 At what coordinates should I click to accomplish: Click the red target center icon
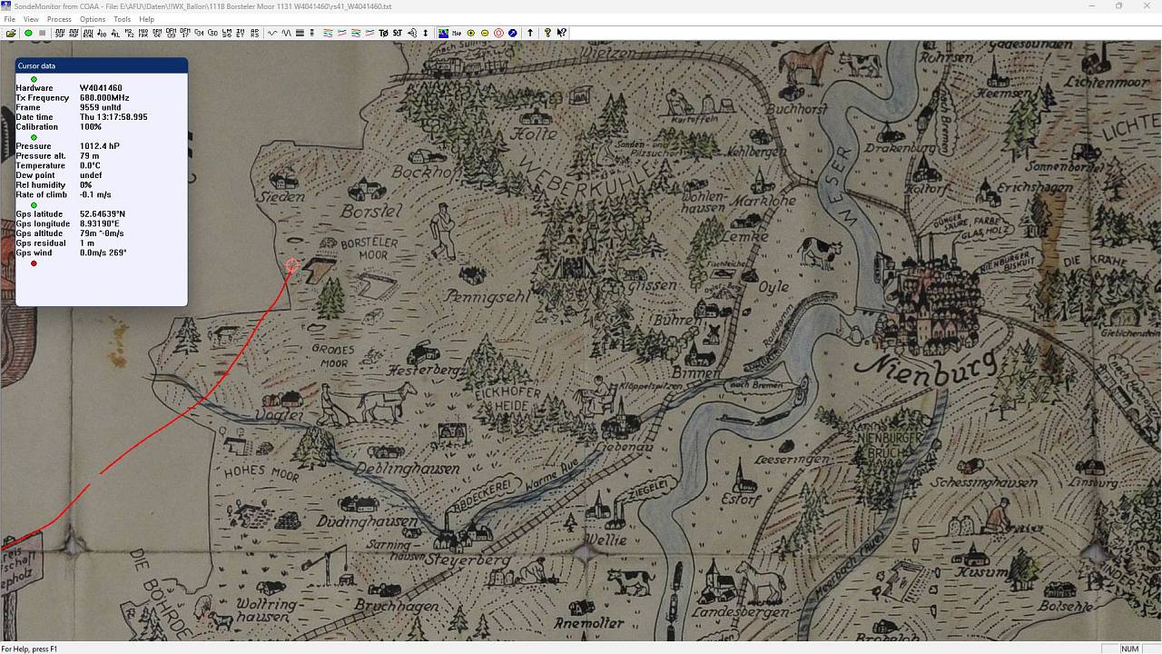[x=498, y=33]
